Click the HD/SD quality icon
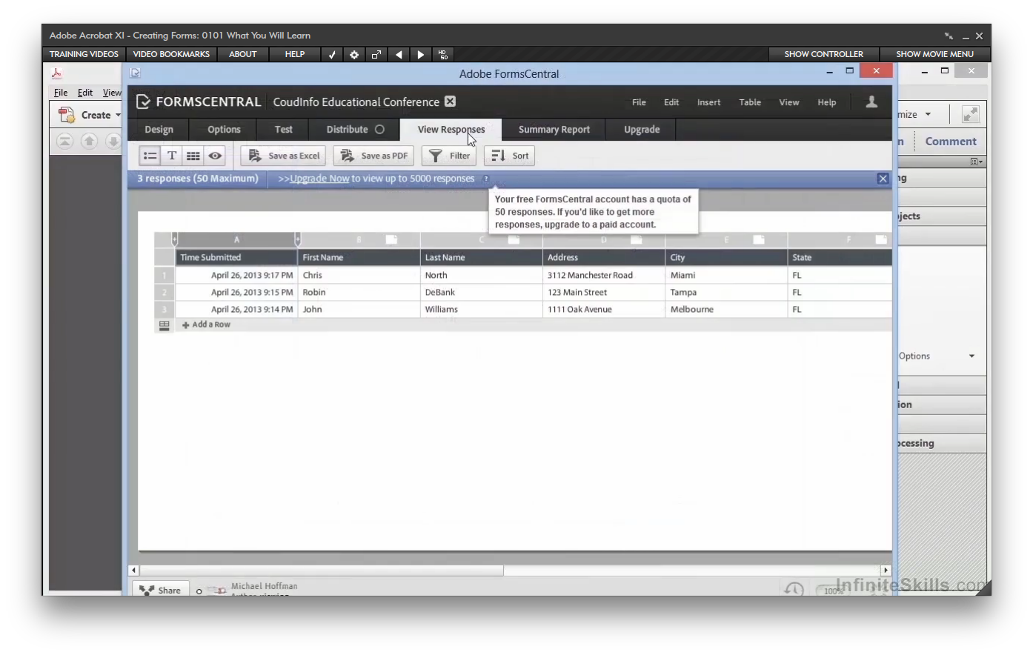1033x655 pixels. 443,54
